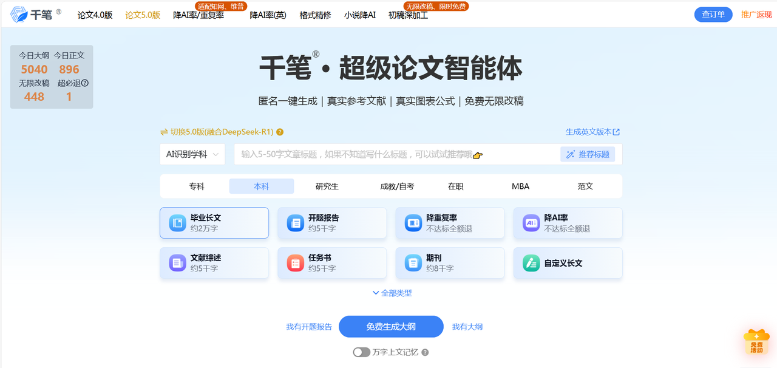
Task: Click the 不达标全额退 text under 降重复率
Action: coord(449,229)
